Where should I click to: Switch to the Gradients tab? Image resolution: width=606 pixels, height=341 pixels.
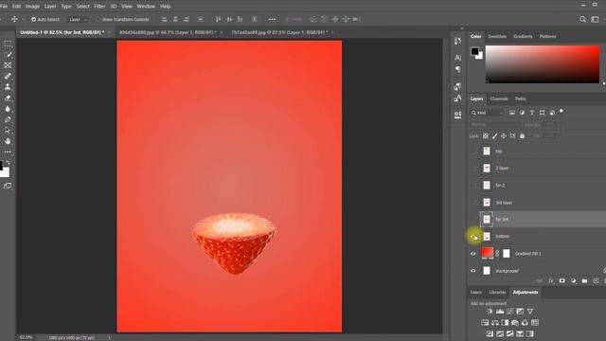click(523, 36)
